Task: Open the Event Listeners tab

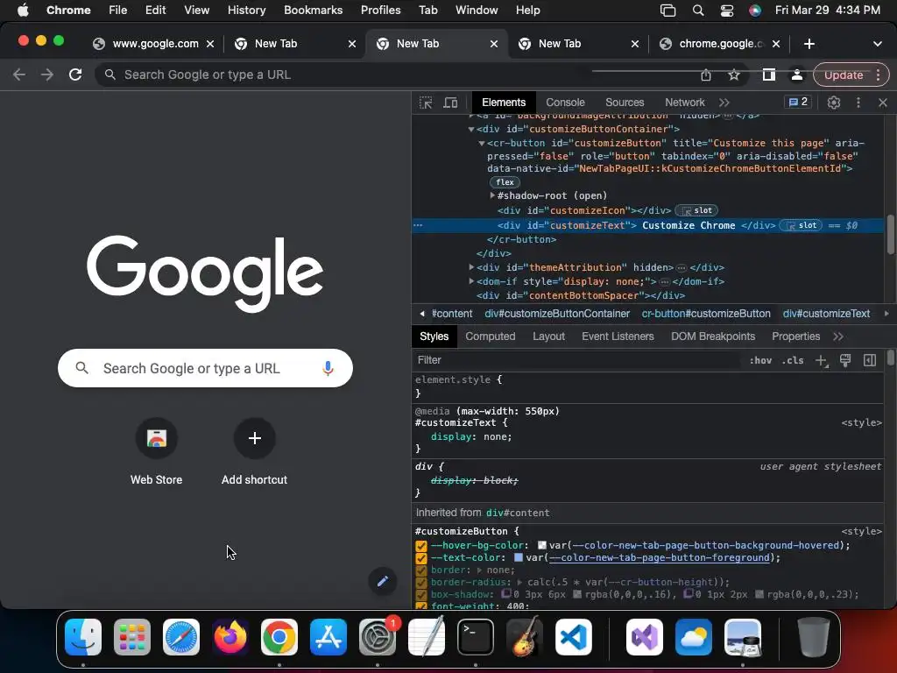Action: click(x=618, y=336)
